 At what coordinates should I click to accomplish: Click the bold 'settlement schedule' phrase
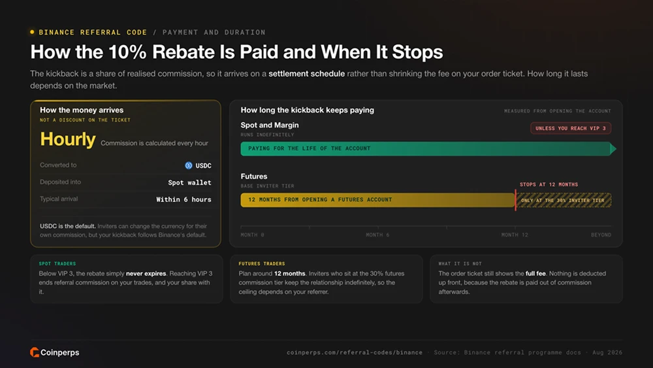306,74
